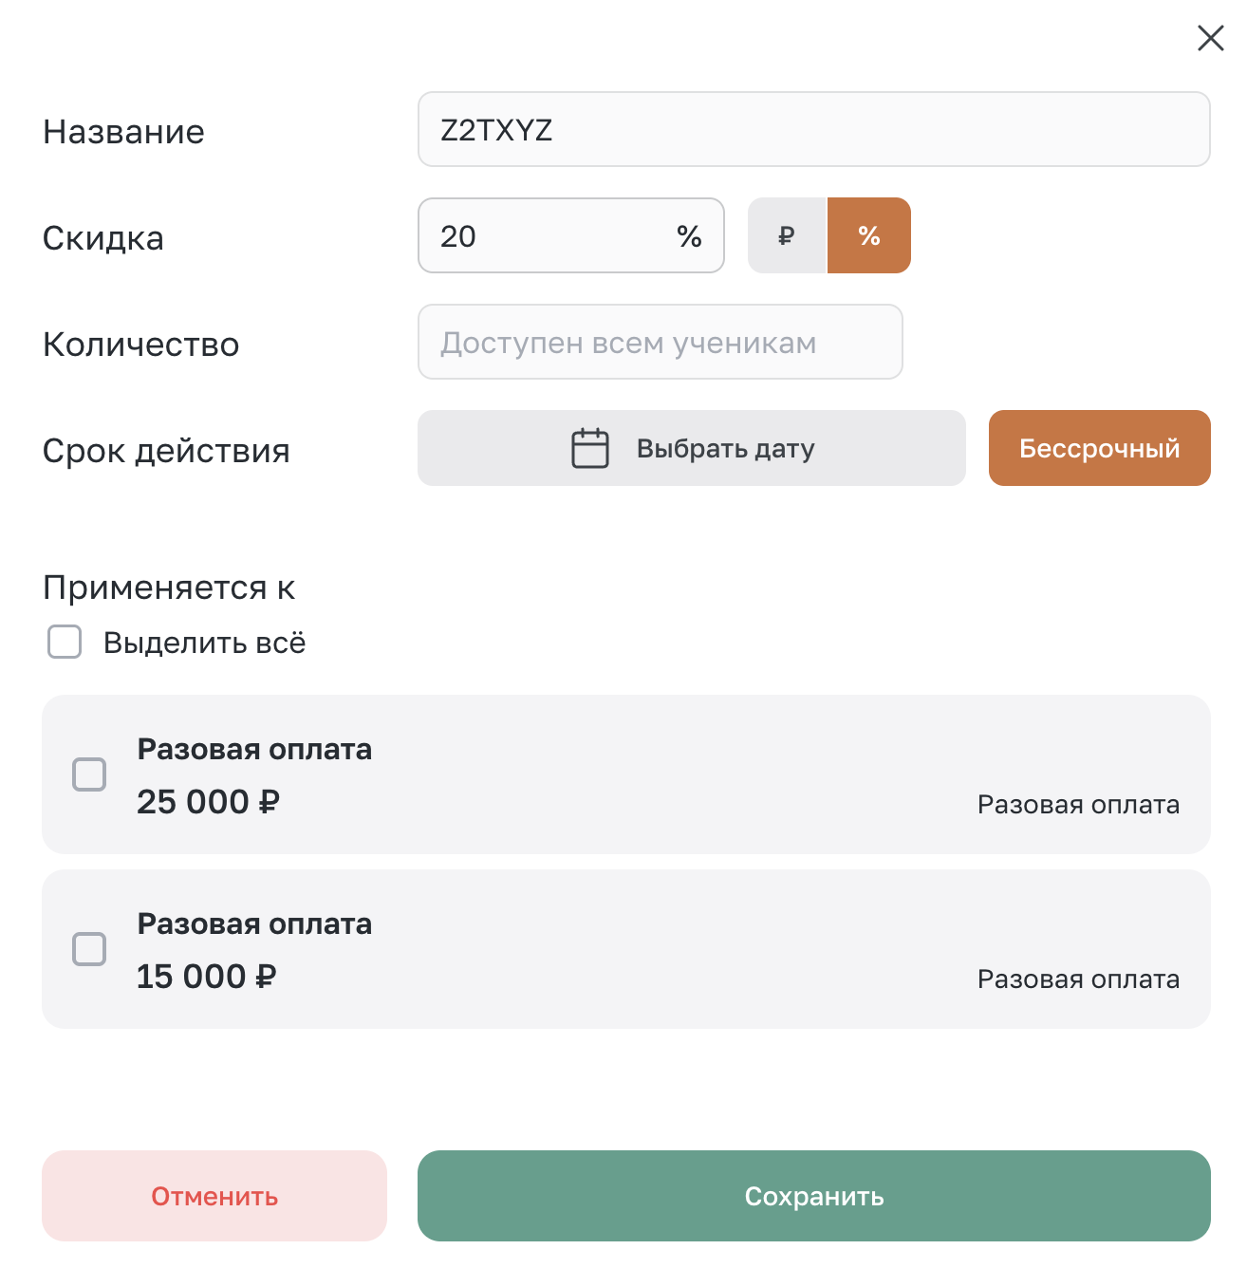Select the Бессрочный validity option
The height and width of the screenshot is (1268, 1247).
pos(1100,448)
